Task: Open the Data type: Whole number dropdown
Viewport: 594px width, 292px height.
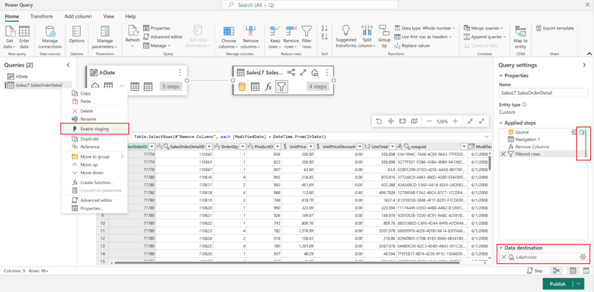Action: click(x=425, y=28)
